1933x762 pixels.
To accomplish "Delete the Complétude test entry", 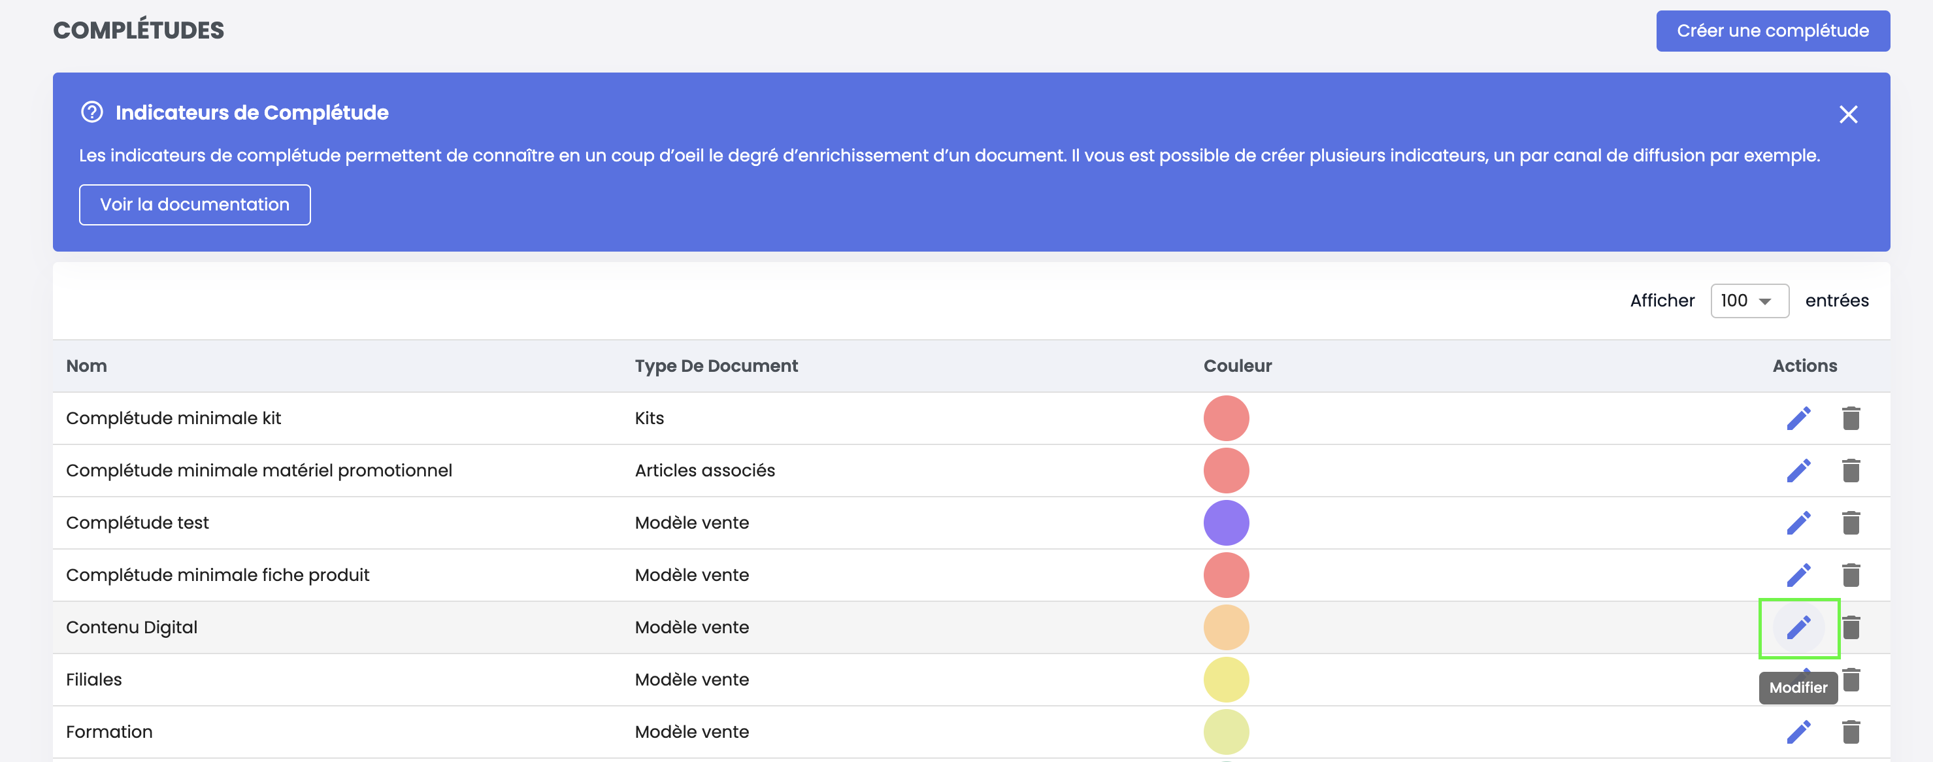I will coord(1851,523).
